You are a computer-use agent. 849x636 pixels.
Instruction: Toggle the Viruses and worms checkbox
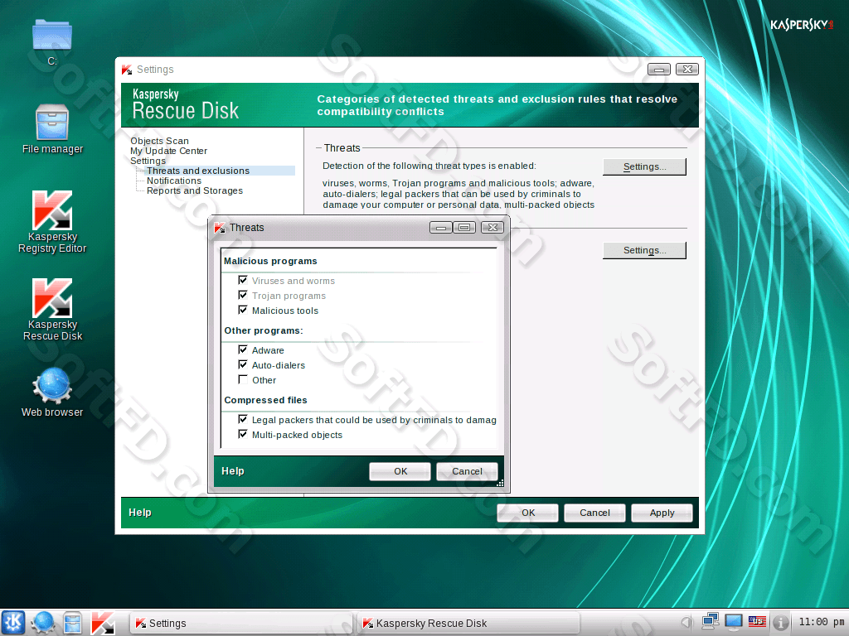243,280
